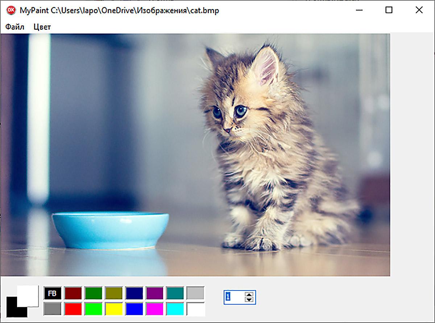Image resolution: width=435 pixels, height=323 pixels.
Task: Open the Цвет menu
Action: coord(42,27)
